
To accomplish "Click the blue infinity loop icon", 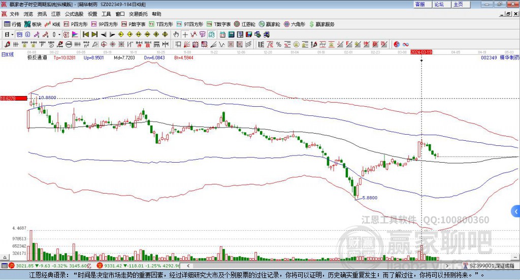I will [x=406, y=44].
